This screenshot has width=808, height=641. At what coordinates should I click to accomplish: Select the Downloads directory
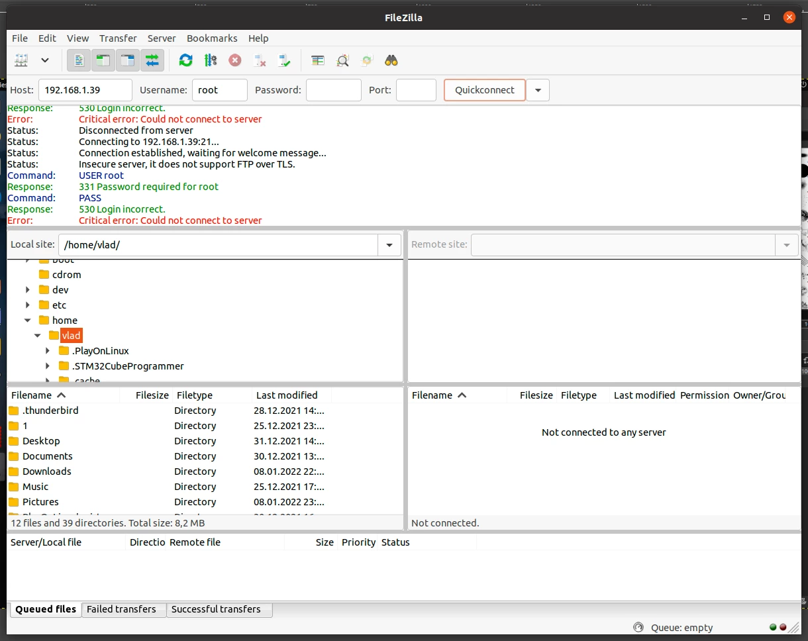click(205, 471)
